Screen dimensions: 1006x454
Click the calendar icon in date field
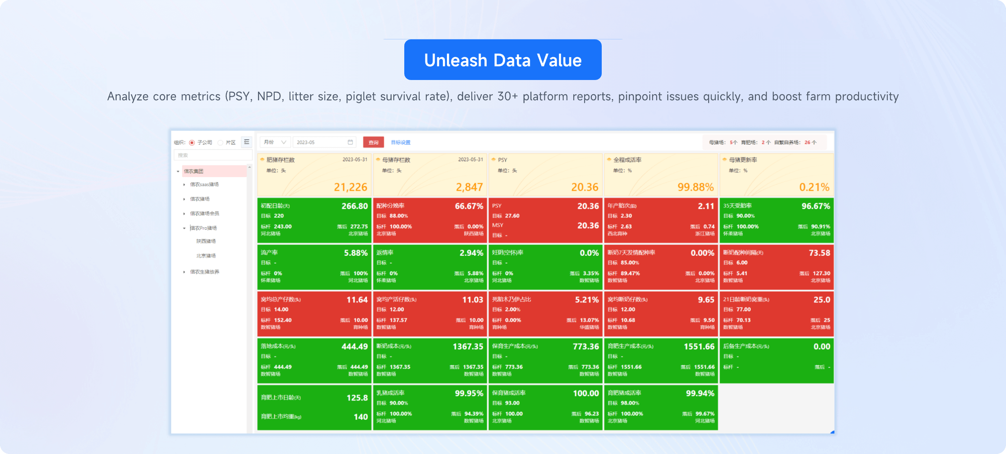(350, 142)
